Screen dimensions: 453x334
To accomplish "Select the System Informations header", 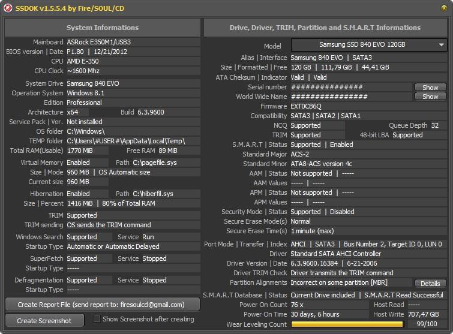I will click(103, 28).
